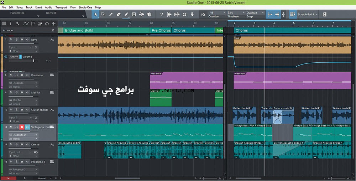Select the Bridge and Build arranger section
Image resolution: width=356 pixels, height=181 pixels.
(106, 30)
